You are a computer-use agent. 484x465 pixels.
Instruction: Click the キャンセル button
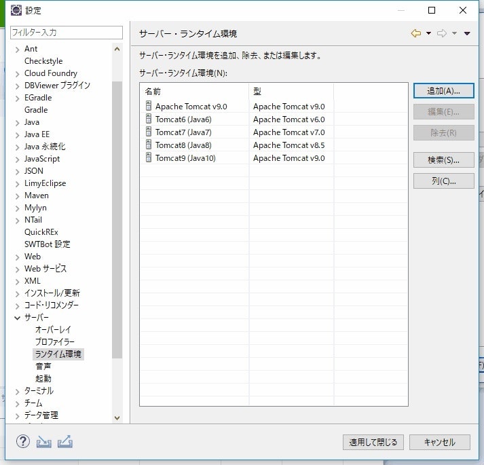440,442
